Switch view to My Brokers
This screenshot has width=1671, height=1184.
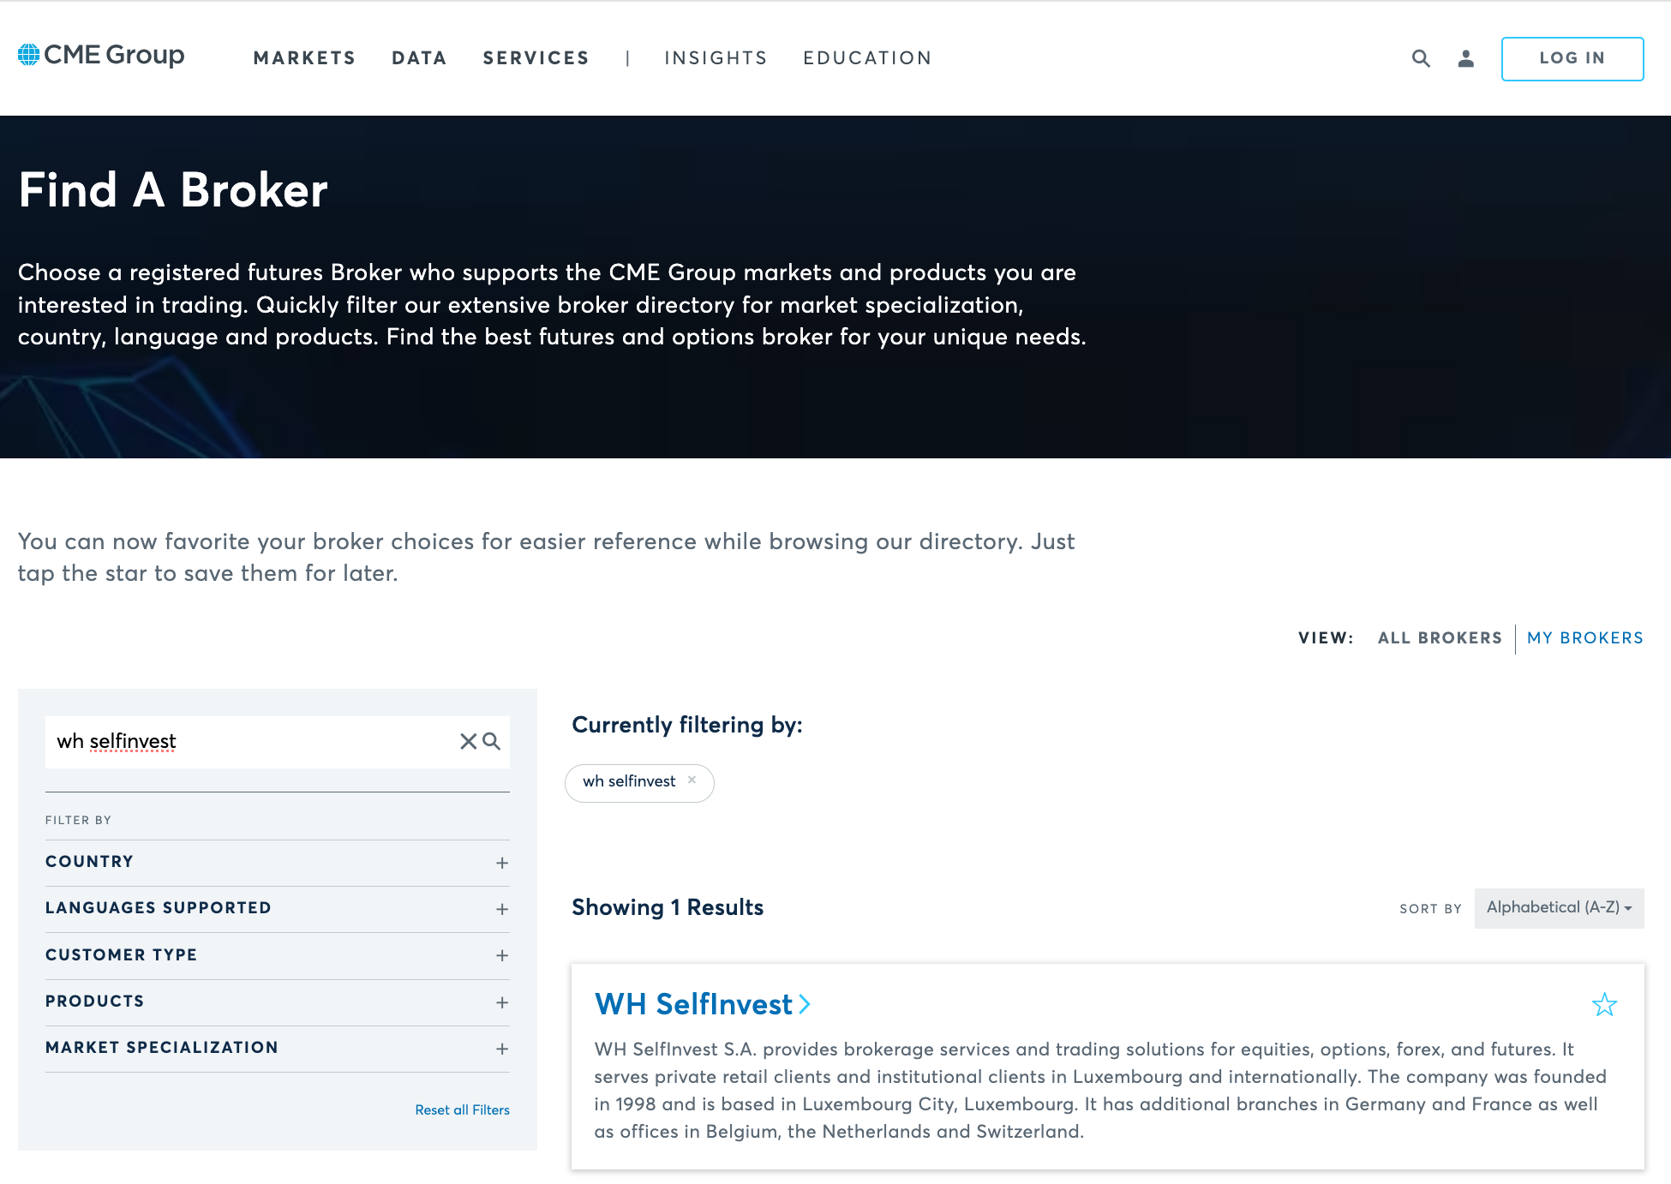click(1584, 638)
